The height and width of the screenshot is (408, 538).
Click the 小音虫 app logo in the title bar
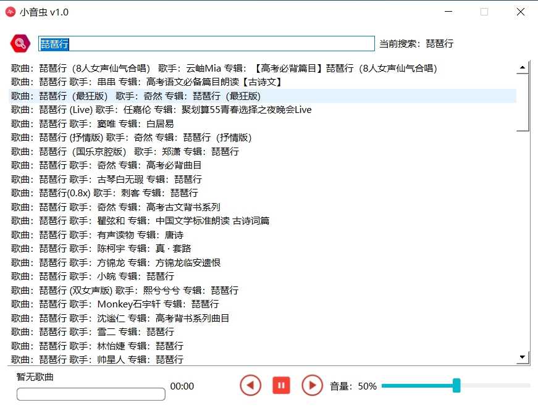[11, 12]
